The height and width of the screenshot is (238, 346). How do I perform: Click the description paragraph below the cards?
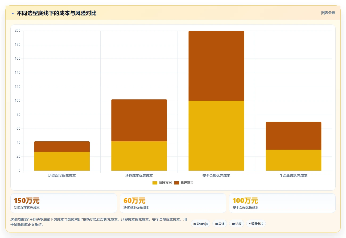tap(98, 222)
